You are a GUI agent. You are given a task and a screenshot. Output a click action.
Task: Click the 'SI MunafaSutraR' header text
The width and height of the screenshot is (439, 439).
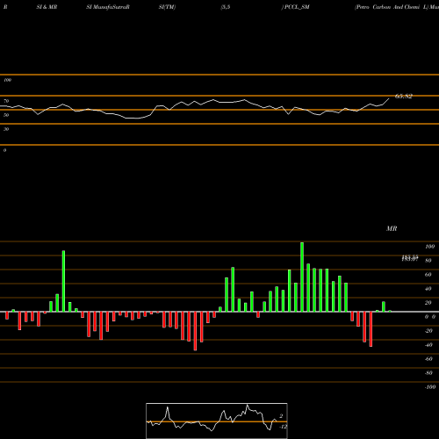(108, 7)
